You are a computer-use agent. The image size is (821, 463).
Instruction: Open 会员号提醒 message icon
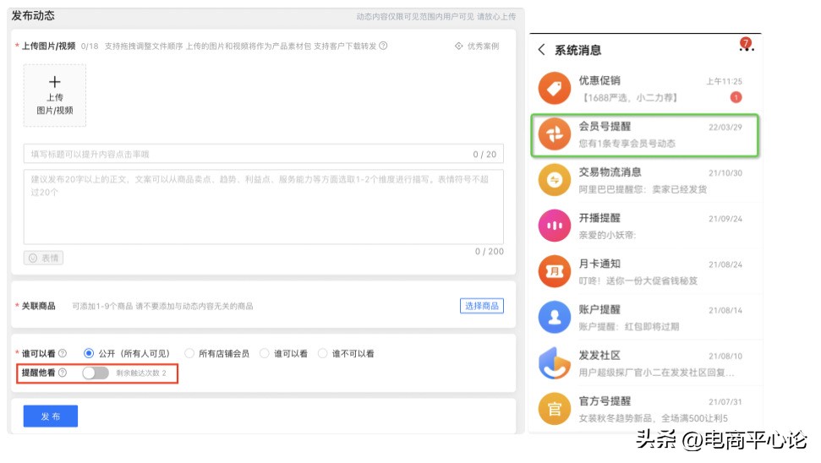coord(555,134)
